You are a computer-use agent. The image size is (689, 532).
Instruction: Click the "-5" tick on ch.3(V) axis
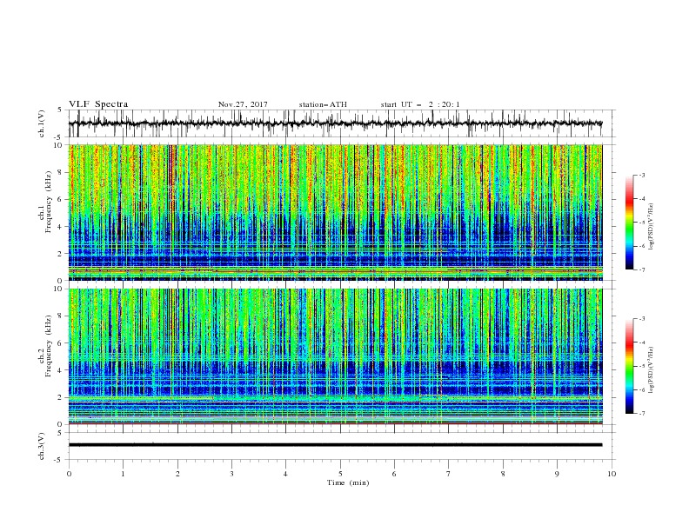tap(59, 460)
